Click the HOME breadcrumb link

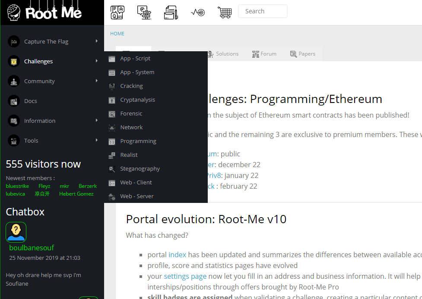117,34
